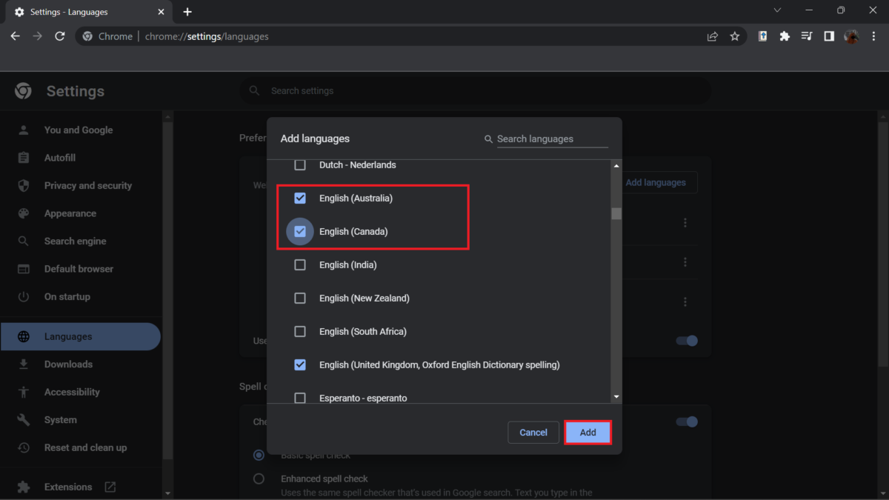The height and width of the screenshot is (500, 889).
Task: Open the Extensions puzzle icon
Action: click(x=785, y=36)
